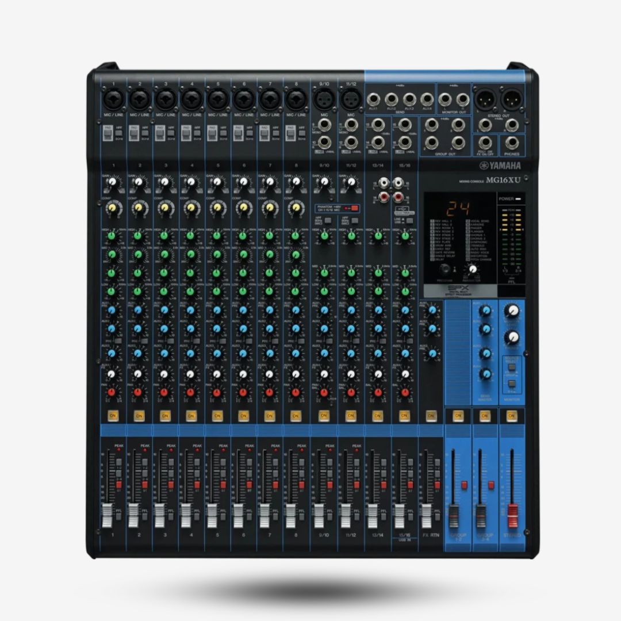
Task: Click the effect program number display showing 24
Action: (459, 208)
